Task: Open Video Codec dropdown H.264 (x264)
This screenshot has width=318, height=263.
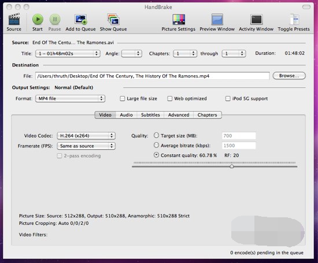Action: 86,136
